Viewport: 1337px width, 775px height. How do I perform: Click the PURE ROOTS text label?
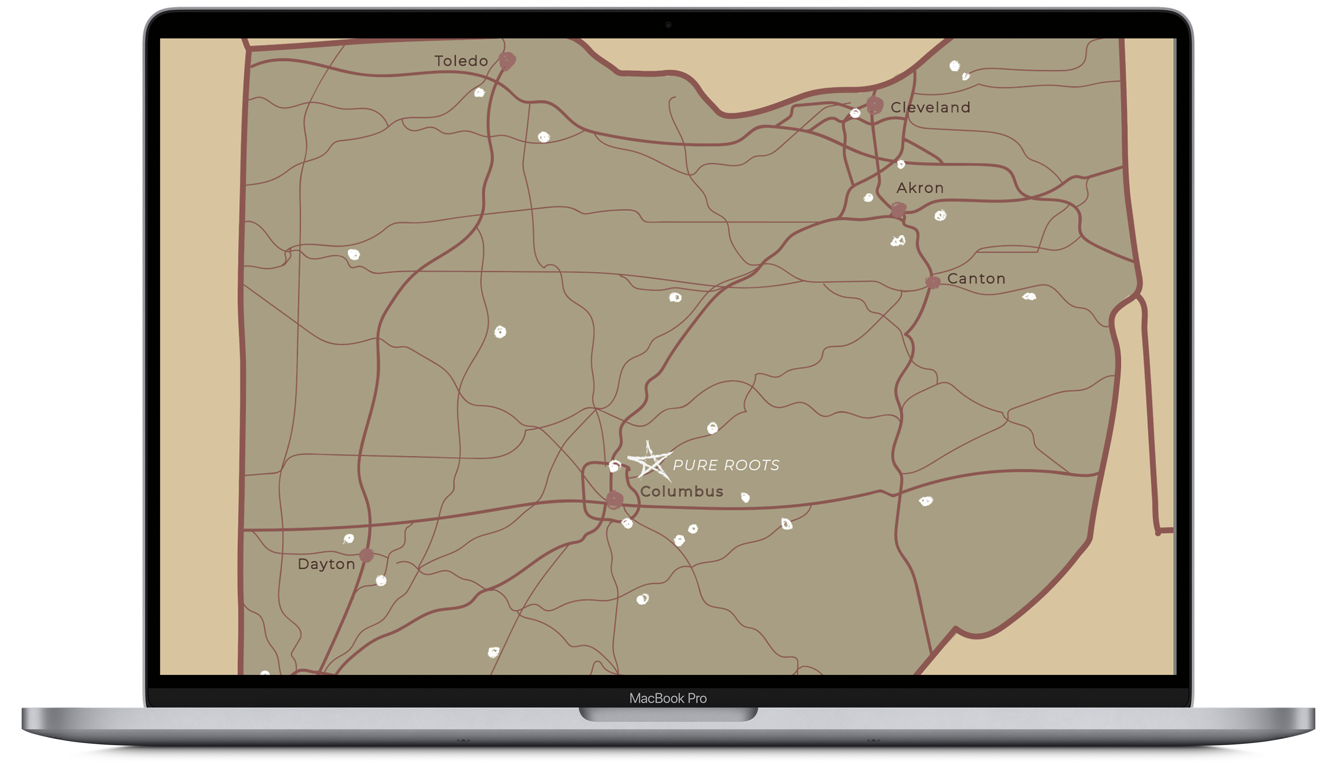pos(726,466)
